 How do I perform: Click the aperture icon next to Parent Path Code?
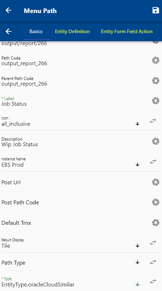click(x=156, y=81)
